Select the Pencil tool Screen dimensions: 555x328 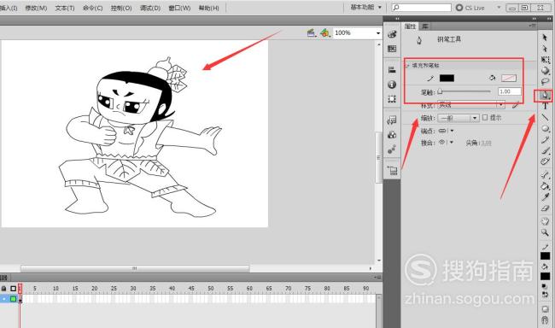(545, 139)
